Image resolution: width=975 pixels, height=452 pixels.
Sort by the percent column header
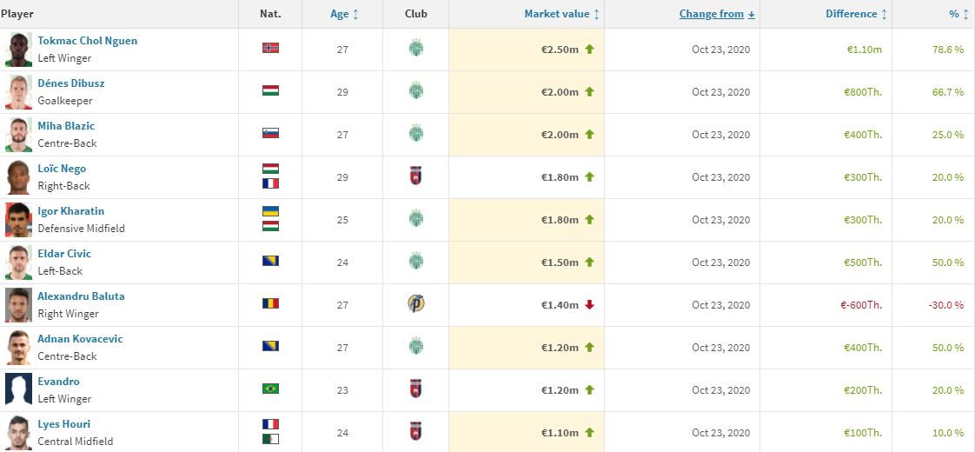(x=958, y=14)
